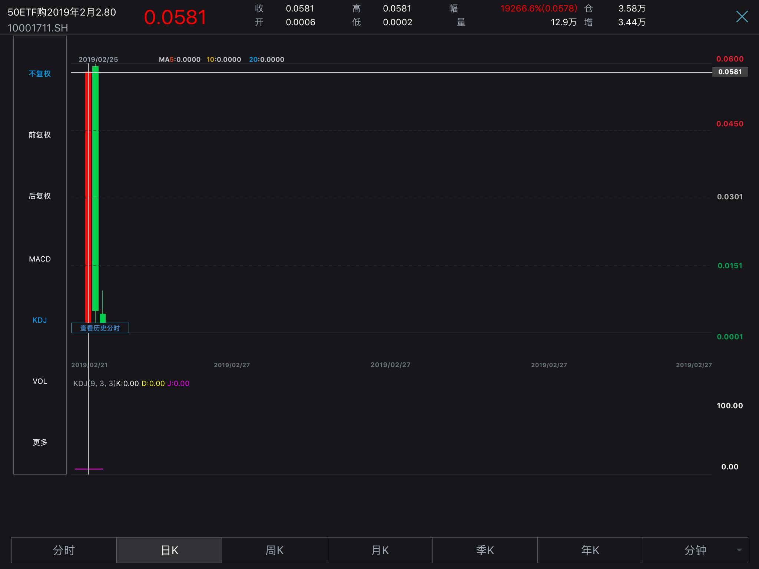Screen dimensions: 759x569
Task: Expand the 分钟 minutes dropdown
Action: click(x=695, y=550)
